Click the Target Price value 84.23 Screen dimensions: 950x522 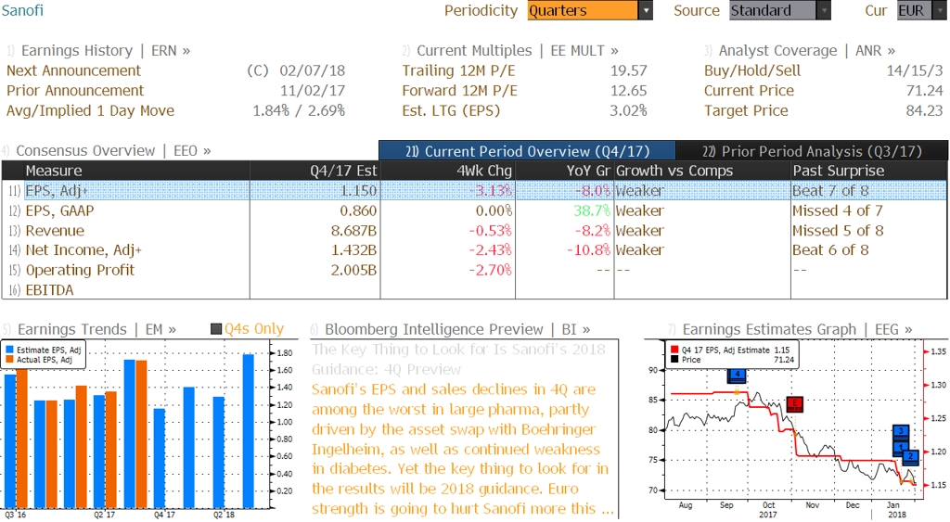pyautogui.click(x=925, y=111)
